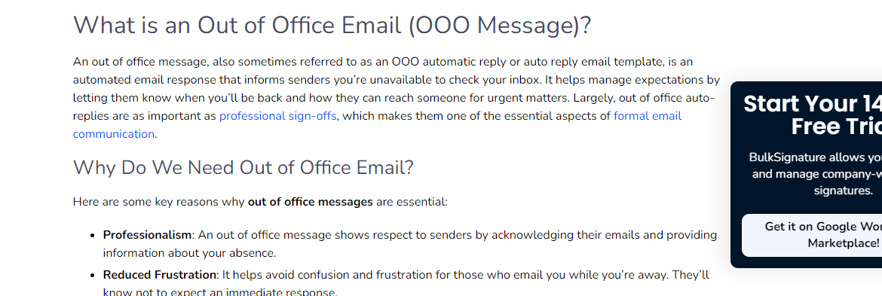Viewport: 882px width, 296px height.
Task: Click the word "signatures." in the promo card
Action: point(843,191)
